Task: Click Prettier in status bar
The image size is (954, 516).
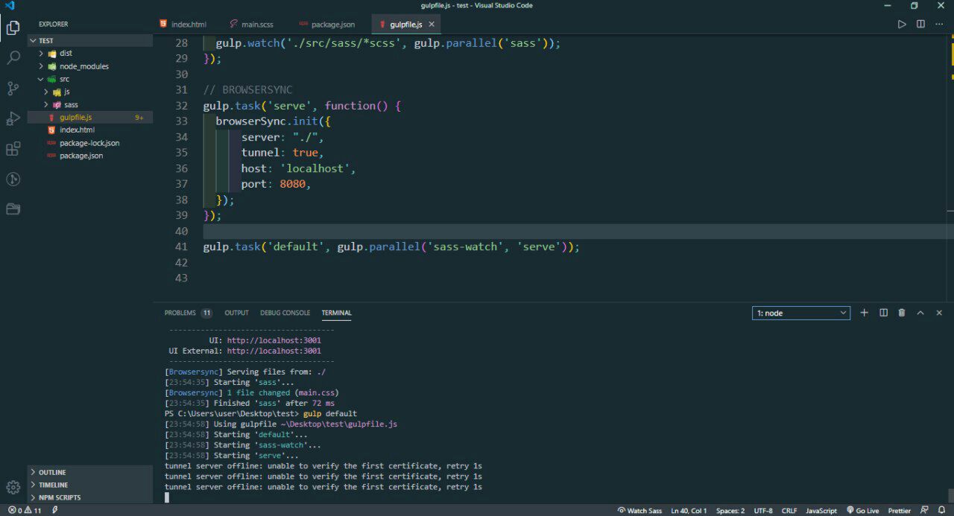Action: pos(900,511)
